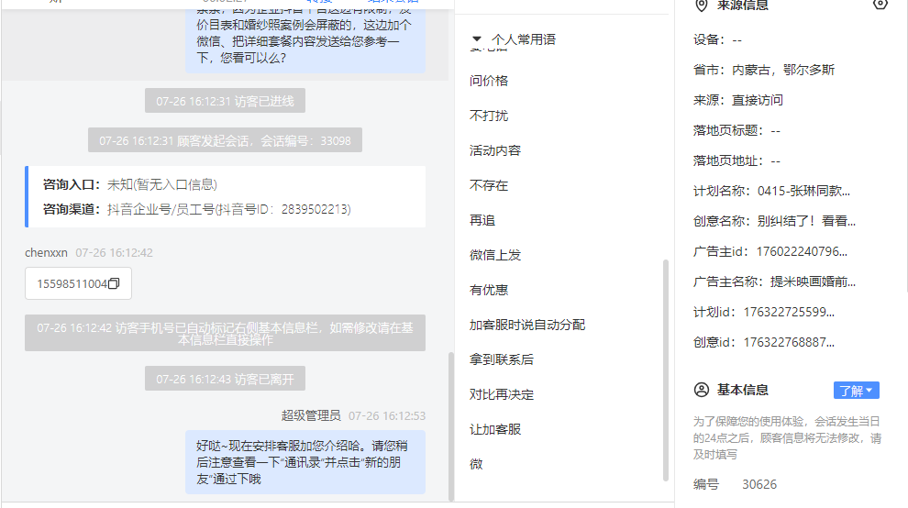Click 来源 value 直接访问
Screen dimensions: 908x508
pyautogui.click(x=758, y=100)
